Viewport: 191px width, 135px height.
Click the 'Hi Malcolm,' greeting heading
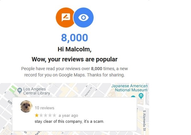click(x=75, y=49)
